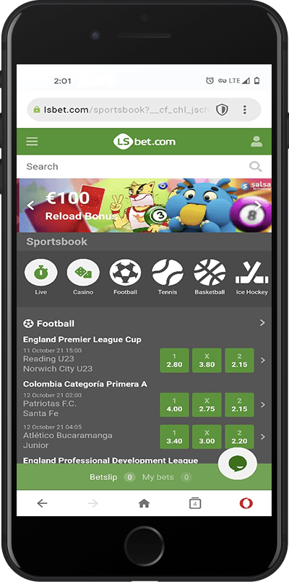Choose the Football sport icon
The width and height of the screenshot is (289, 582).
[126, 273]
